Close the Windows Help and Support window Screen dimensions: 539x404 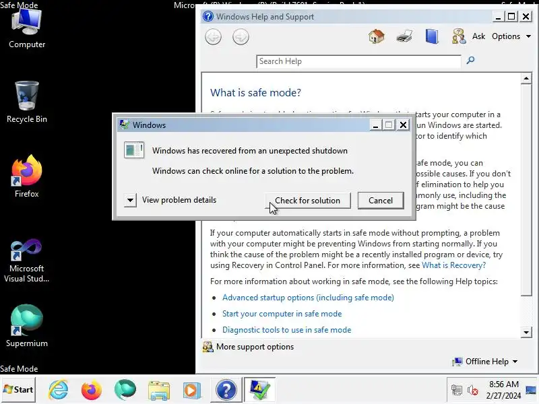point(526,16)
